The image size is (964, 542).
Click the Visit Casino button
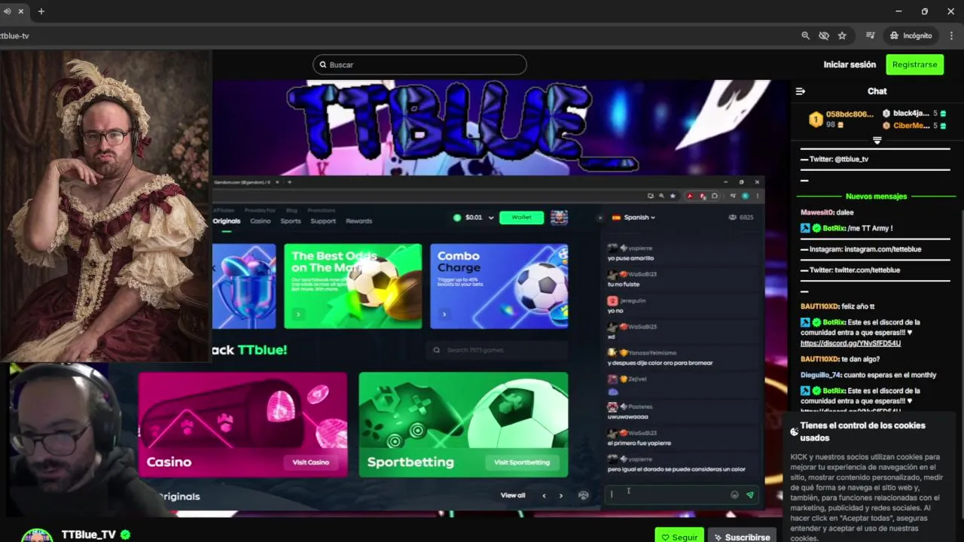click(x=311, y=462)
